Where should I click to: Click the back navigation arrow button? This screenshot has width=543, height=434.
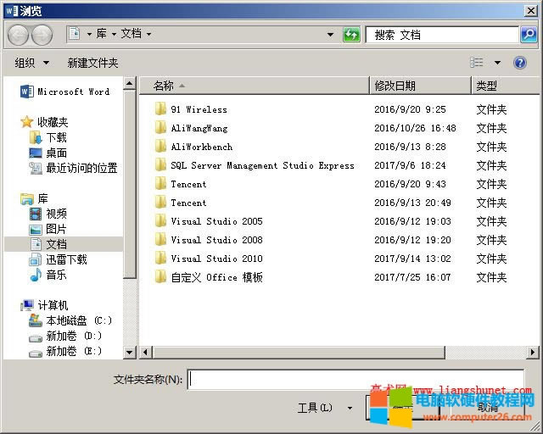click(x=19, y=35)
